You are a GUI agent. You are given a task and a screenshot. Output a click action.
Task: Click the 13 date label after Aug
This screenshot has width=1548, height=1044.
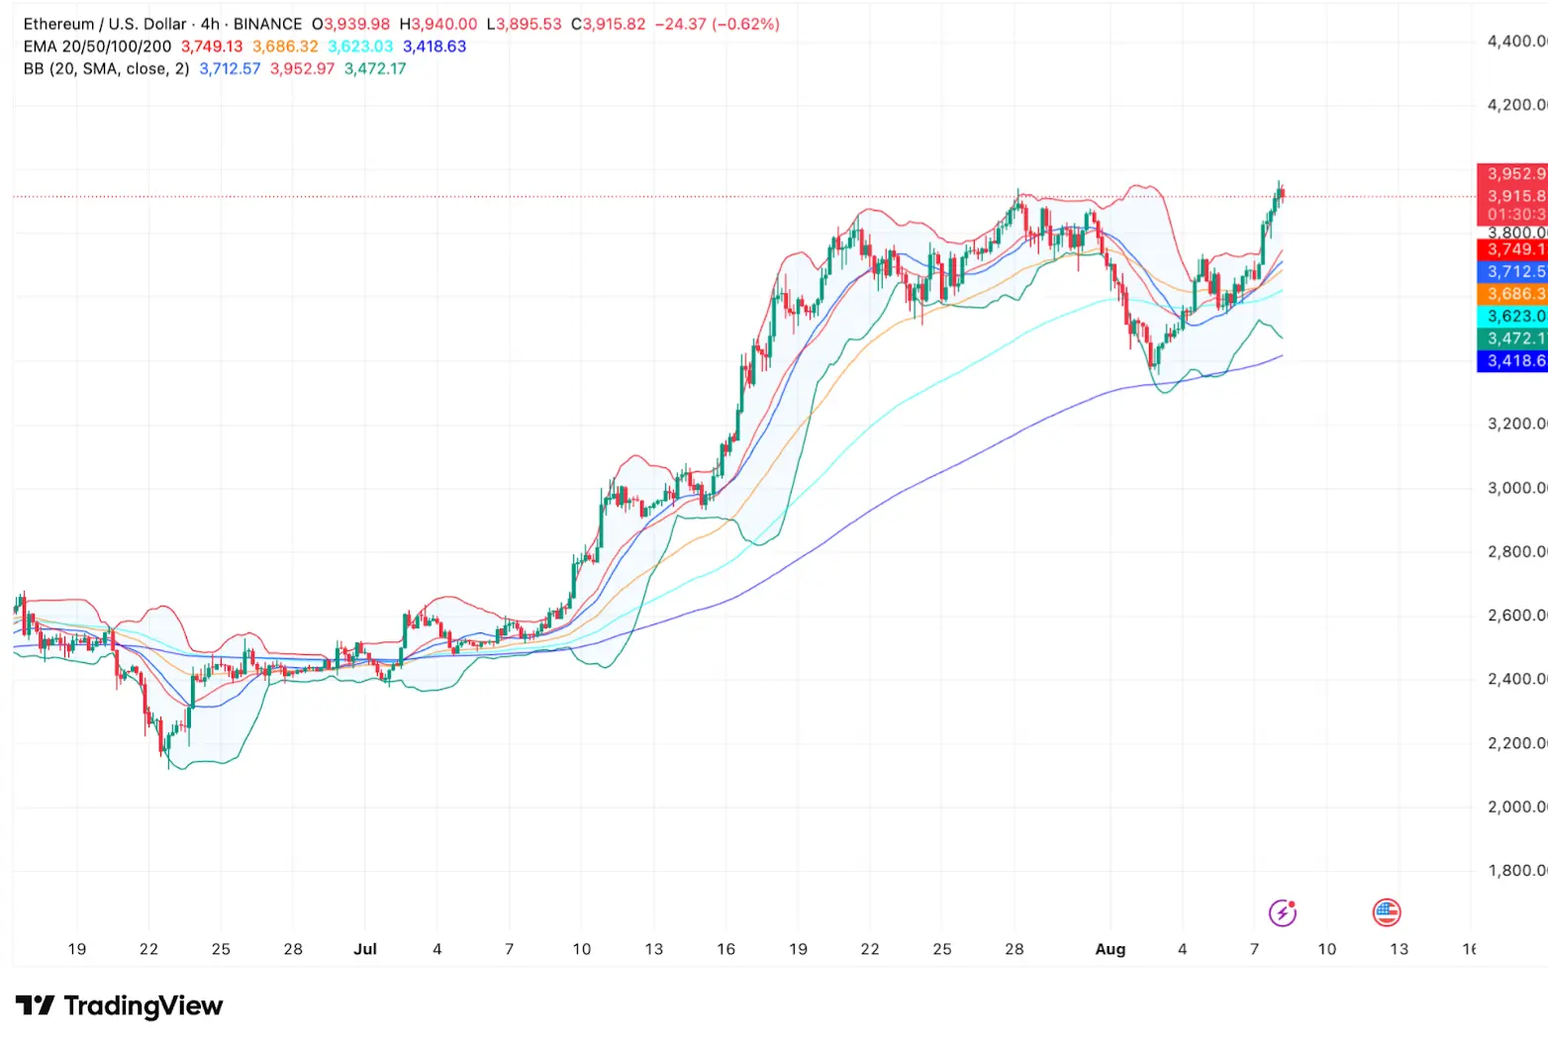click(1399, 949)
